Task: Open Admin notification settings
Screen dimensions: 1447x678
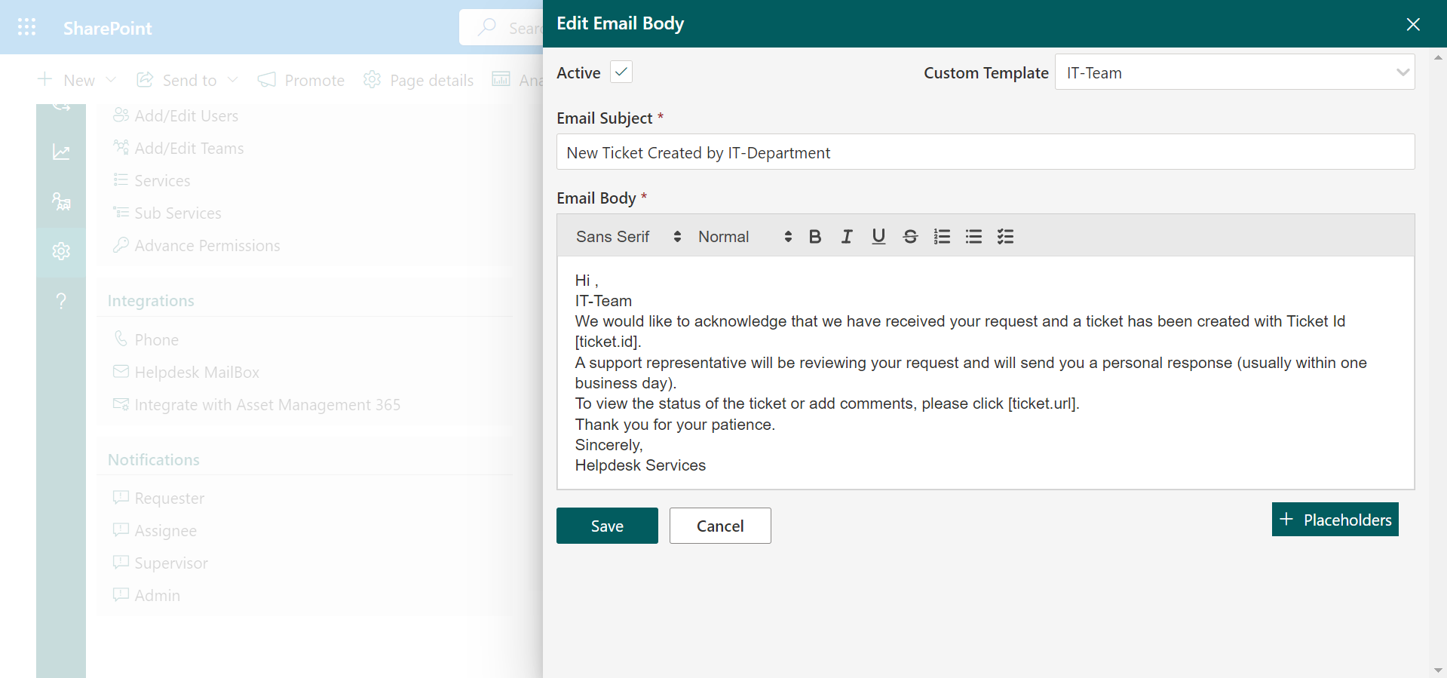Action: tap(146, 595)
